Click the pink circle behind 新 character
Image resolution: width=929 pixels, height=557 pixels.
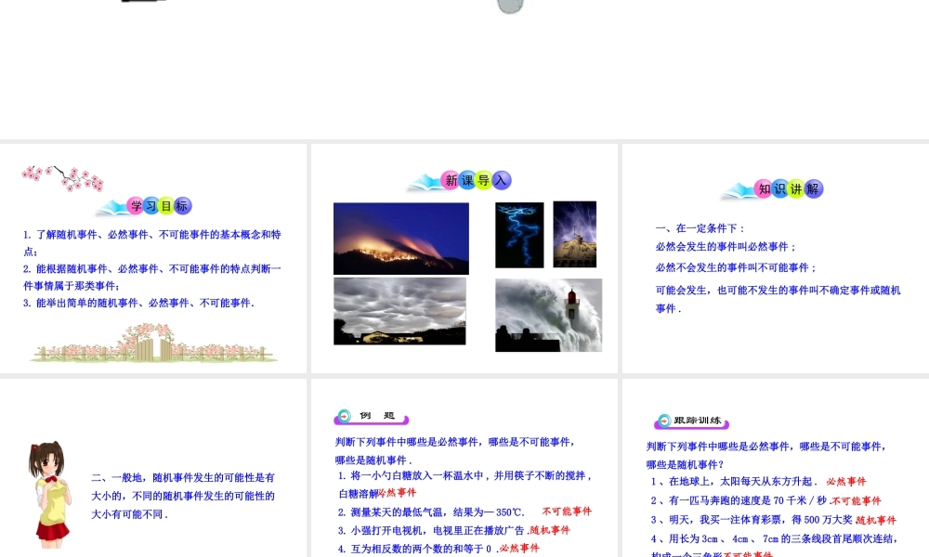coord(451,179)
